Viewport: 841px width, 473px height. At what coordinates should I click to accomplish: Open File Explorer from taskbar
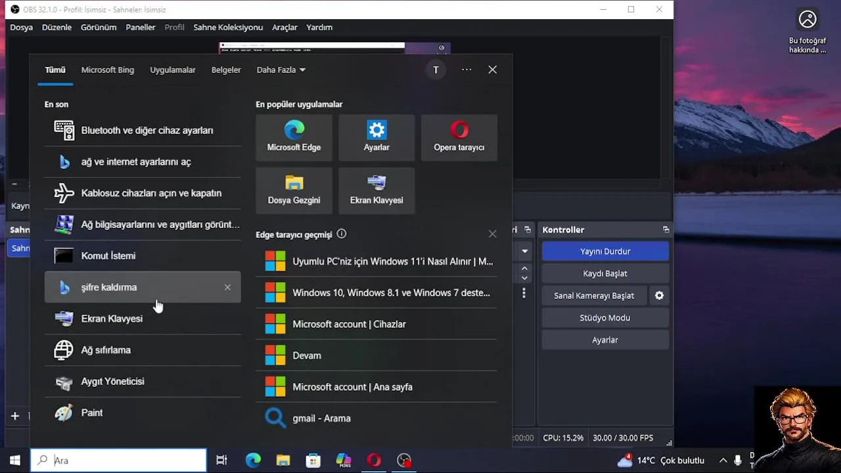(x=283, y=461)
